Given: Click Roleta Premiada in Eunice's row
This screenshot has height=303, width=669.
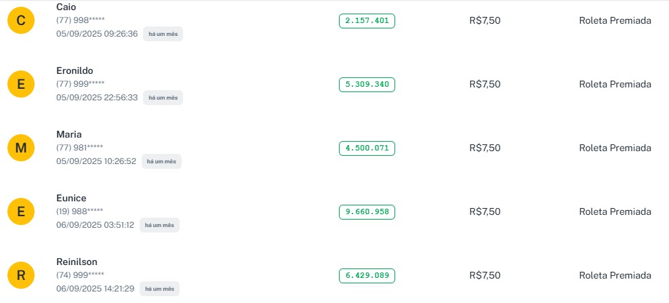Looking at the screenshot, I should pos(615,211).
